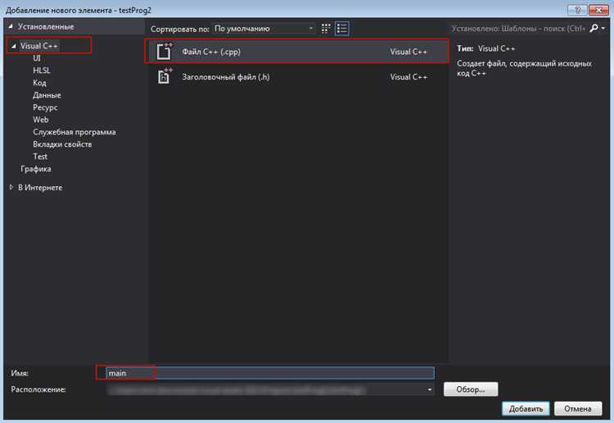Collapse the Установленные tree section
This screenshot has height=423, width=614.
11,27
